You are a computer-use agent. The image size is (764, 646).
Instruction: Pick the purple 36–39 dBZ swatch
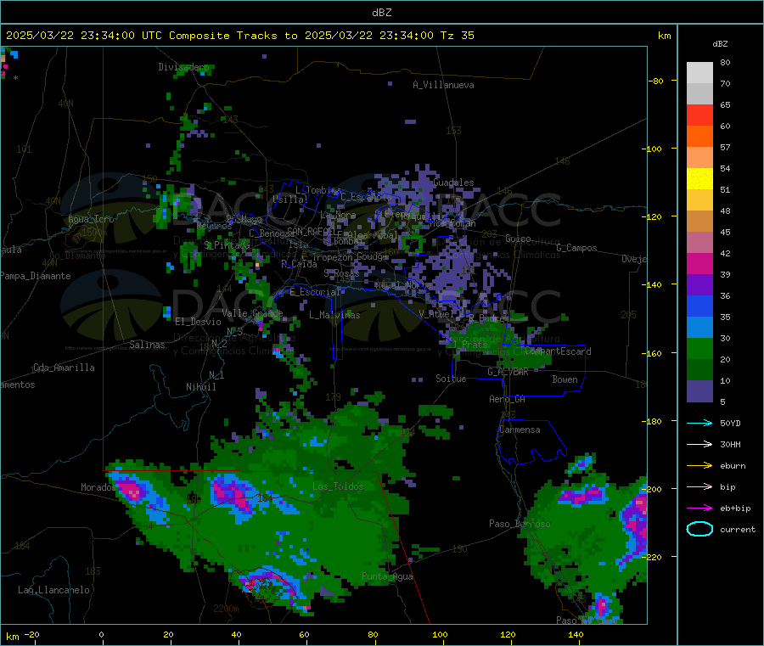pos(699,285)
